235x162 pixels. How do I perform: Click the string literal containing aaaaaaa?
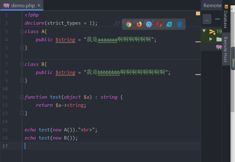click(x=119, y=40)
